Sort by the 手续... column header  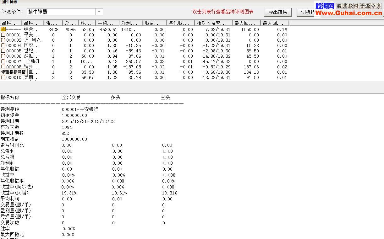pyautogui.click(x=107, y=23)
